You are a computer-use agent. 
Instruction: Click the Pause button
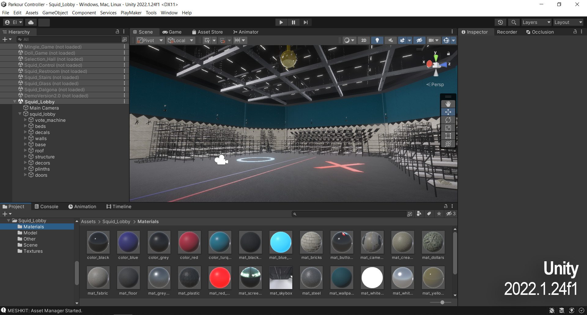click(293, 22)
